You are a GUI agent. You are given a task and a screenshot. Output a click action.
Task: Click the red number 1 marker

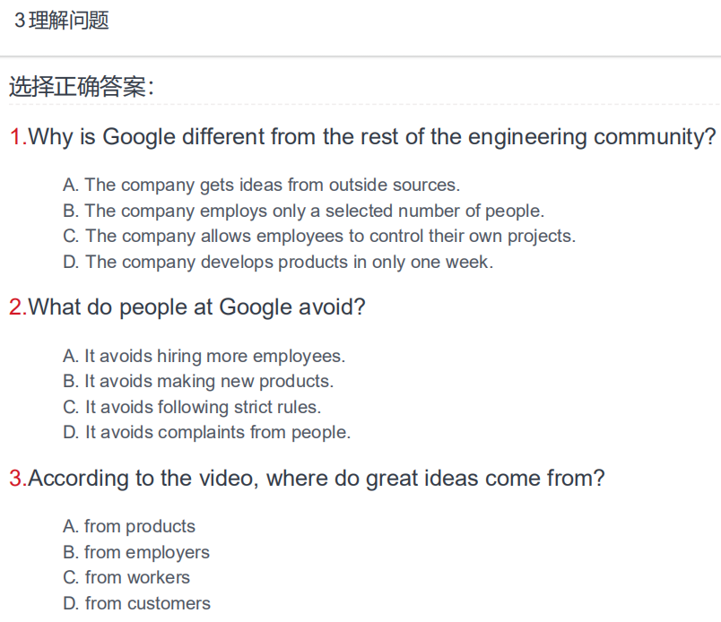click(19, 137)
